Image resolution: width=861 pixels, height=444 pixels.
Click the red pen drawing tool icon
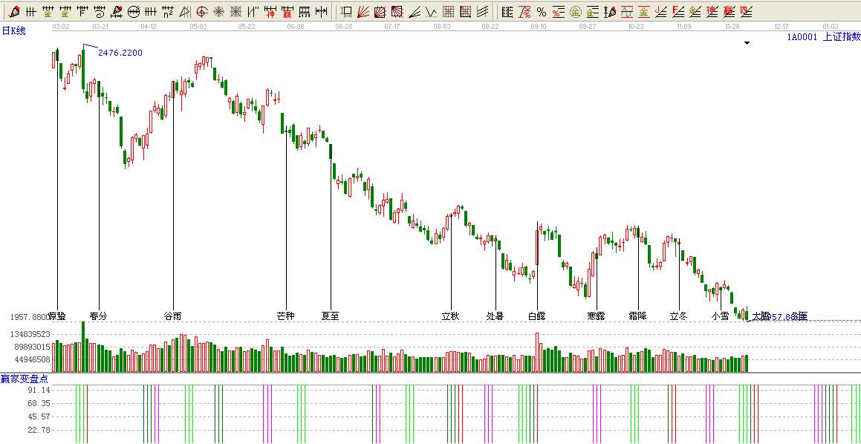point(15,11)
